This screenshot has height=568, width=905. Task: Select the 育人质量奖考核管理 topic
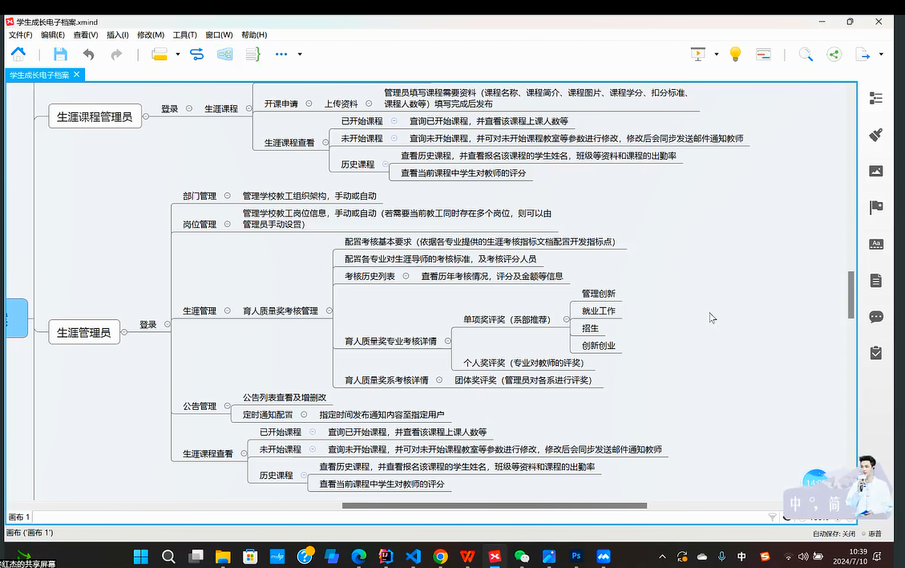[x=280, y=311]
